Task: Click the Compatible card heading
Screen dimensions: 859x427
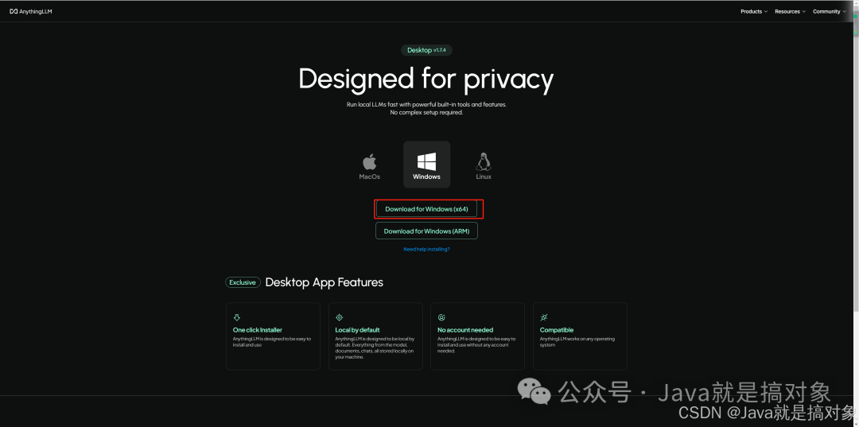Action: 557,330
